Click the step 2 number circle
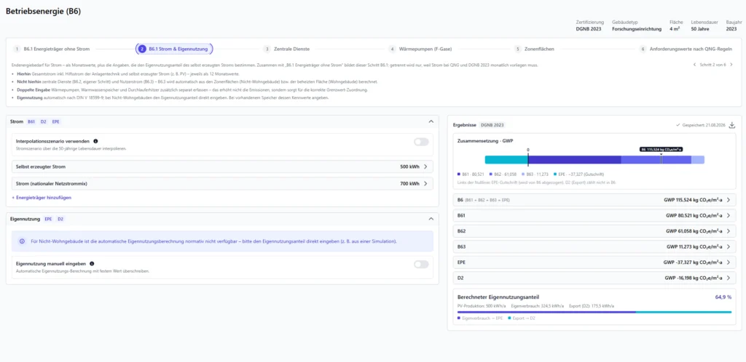 click(142, 49)
